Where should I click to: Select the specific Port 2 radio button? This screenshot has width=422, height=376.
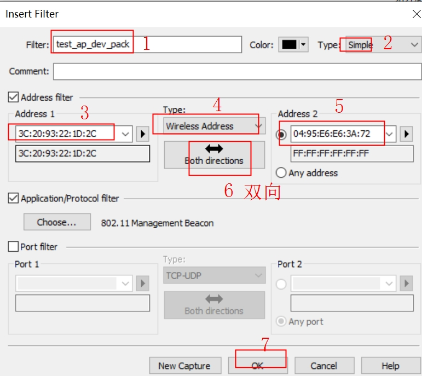tap(281, 284)
